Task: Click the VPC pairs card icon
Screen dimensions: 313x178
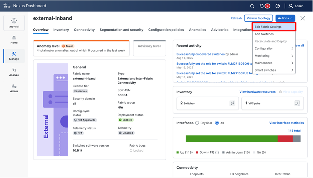Action: (297, 103)
